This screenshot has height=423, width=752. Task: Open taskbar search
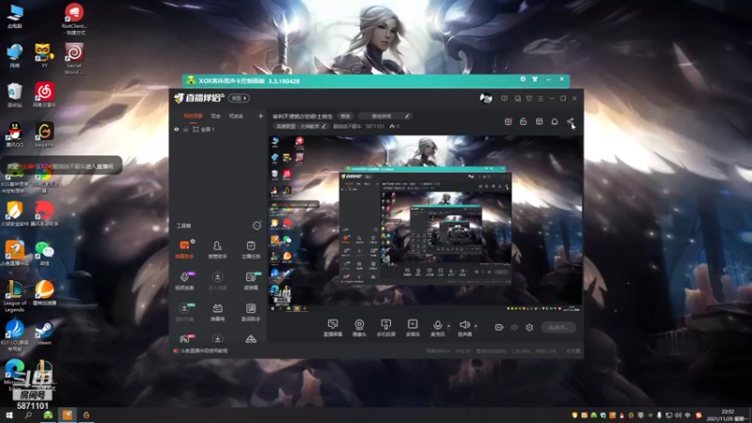[x=28, y=415]
